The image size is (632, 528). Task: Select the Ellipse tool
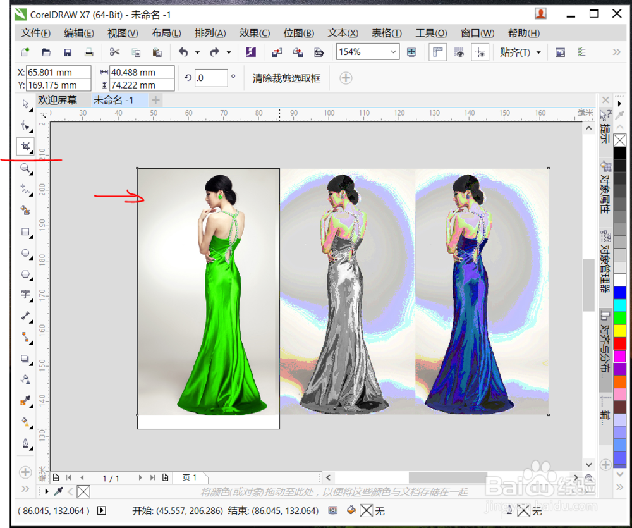tap(25, 254)
